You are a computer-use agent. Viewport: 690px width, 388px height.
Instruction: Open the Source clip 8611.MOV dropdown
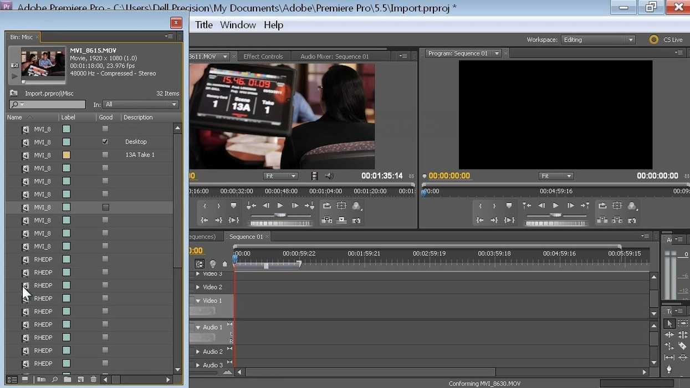[225, 57]
